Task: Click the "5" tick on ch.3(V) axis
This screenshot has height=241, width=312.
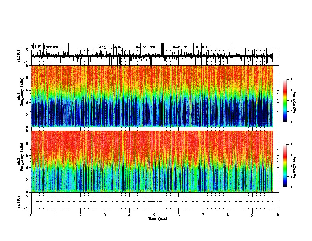Action: [x=27, y=196]
